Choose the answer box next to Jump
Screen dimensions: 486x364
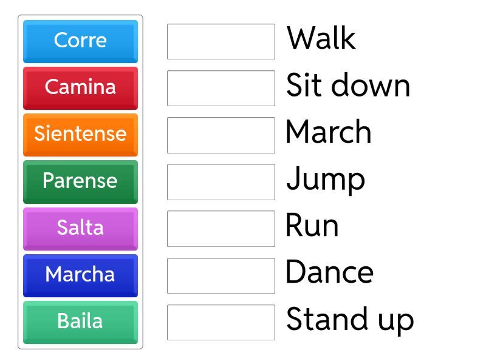(221, 181)
